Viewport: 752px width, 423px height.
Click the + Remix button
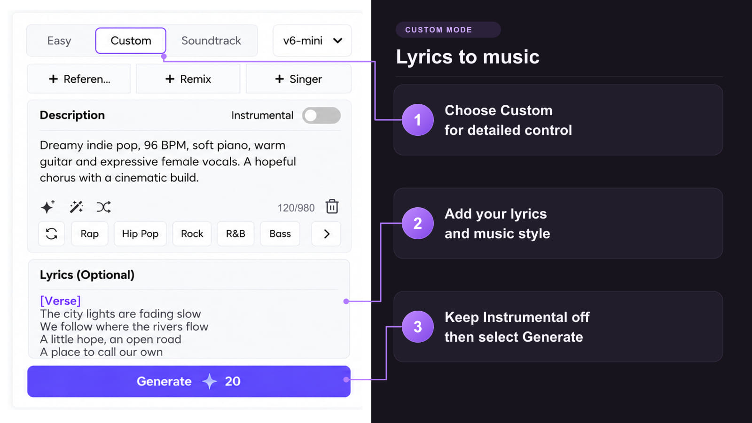188,79
